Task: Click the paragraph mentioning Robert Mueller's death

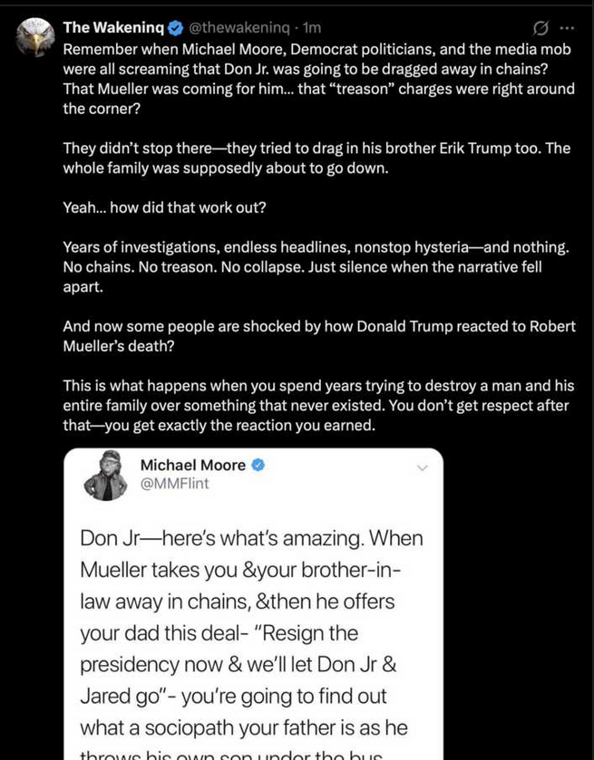Action: click(317, 336)
